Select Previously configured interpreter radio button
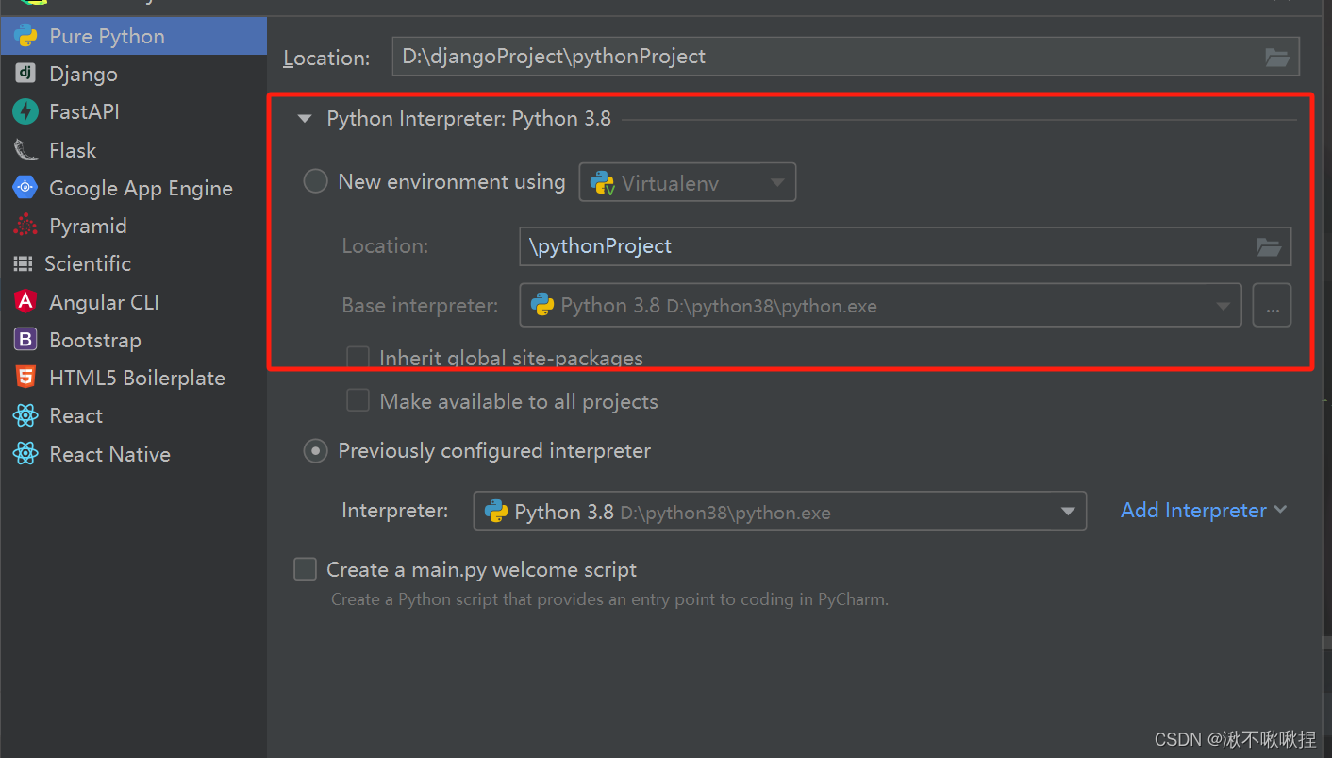This screenshot has height=758, width=1332. [x=315, y=451]
